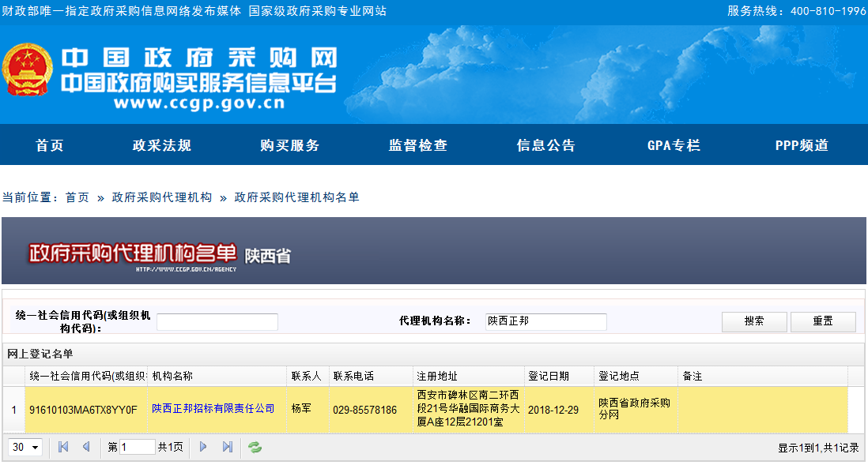Focus the 统一社会信用代码 input field

coord(217,322)
